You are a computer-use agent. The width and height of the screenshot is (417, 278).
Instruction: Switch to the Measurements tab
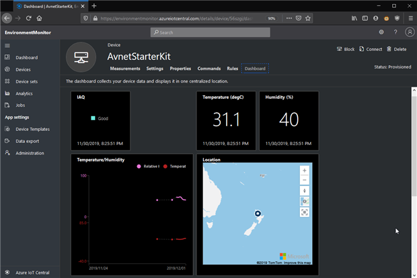124,68
